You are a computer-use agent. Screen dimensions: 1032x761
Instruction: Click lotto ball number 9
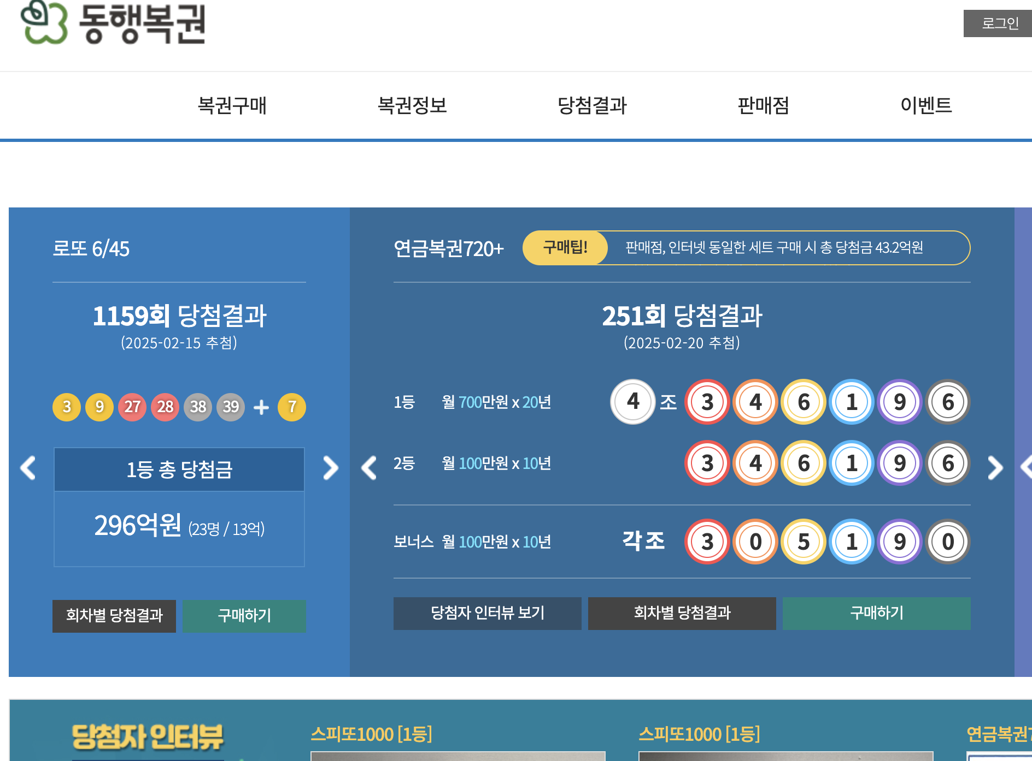99,407
